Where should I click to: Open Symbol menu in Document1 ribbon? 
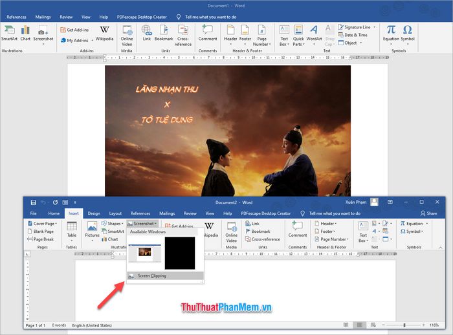[407, 35]
